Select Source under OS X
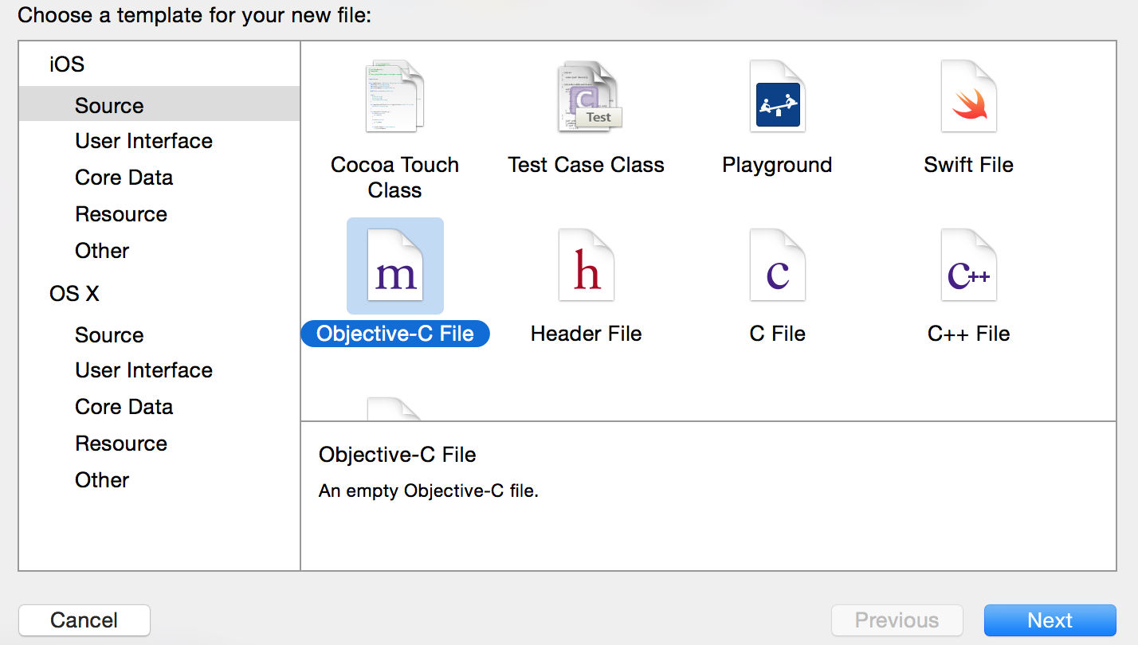The width and height of the screenshot is (1138, 645). tap(109, 335)
